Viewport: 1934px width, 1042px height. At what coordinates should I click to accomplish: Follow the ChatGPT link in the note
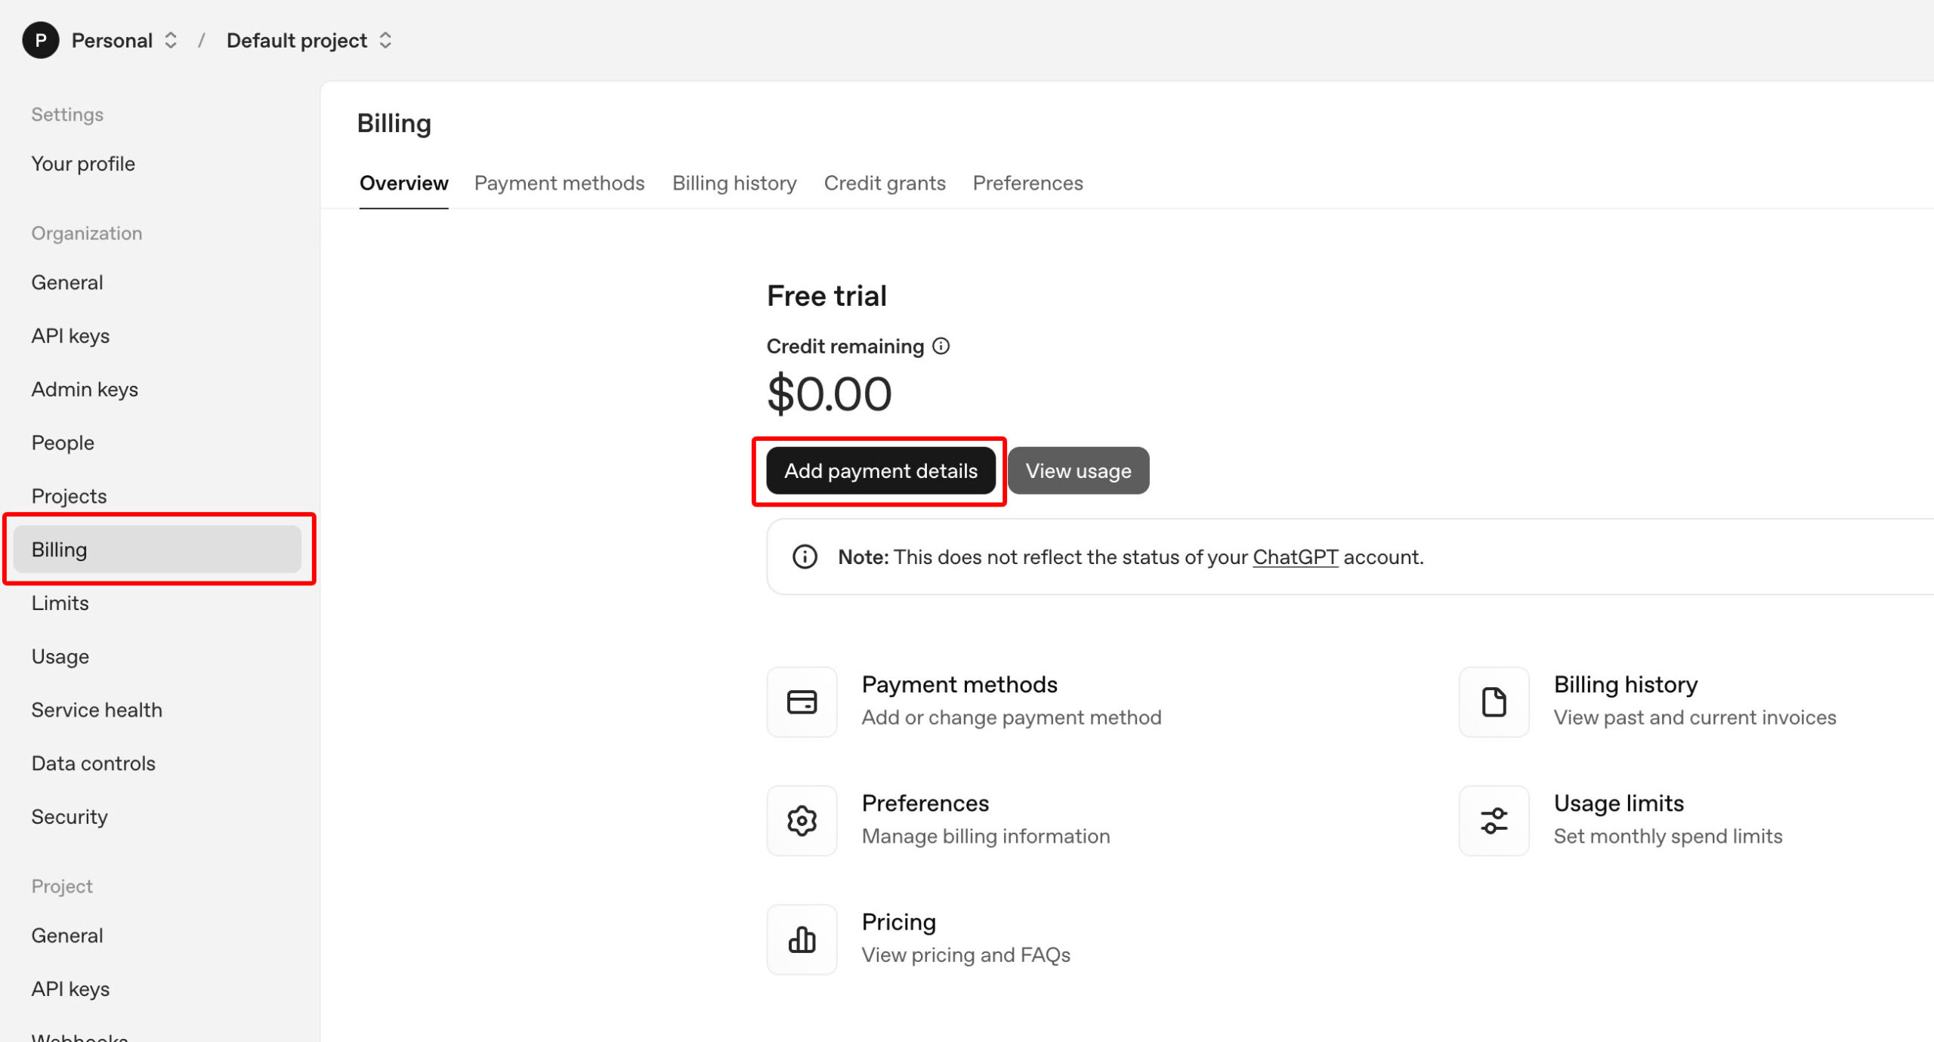1295,556
